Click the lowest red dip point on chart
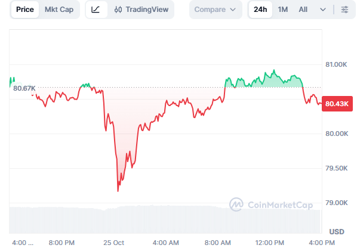 tap(118, 191)
